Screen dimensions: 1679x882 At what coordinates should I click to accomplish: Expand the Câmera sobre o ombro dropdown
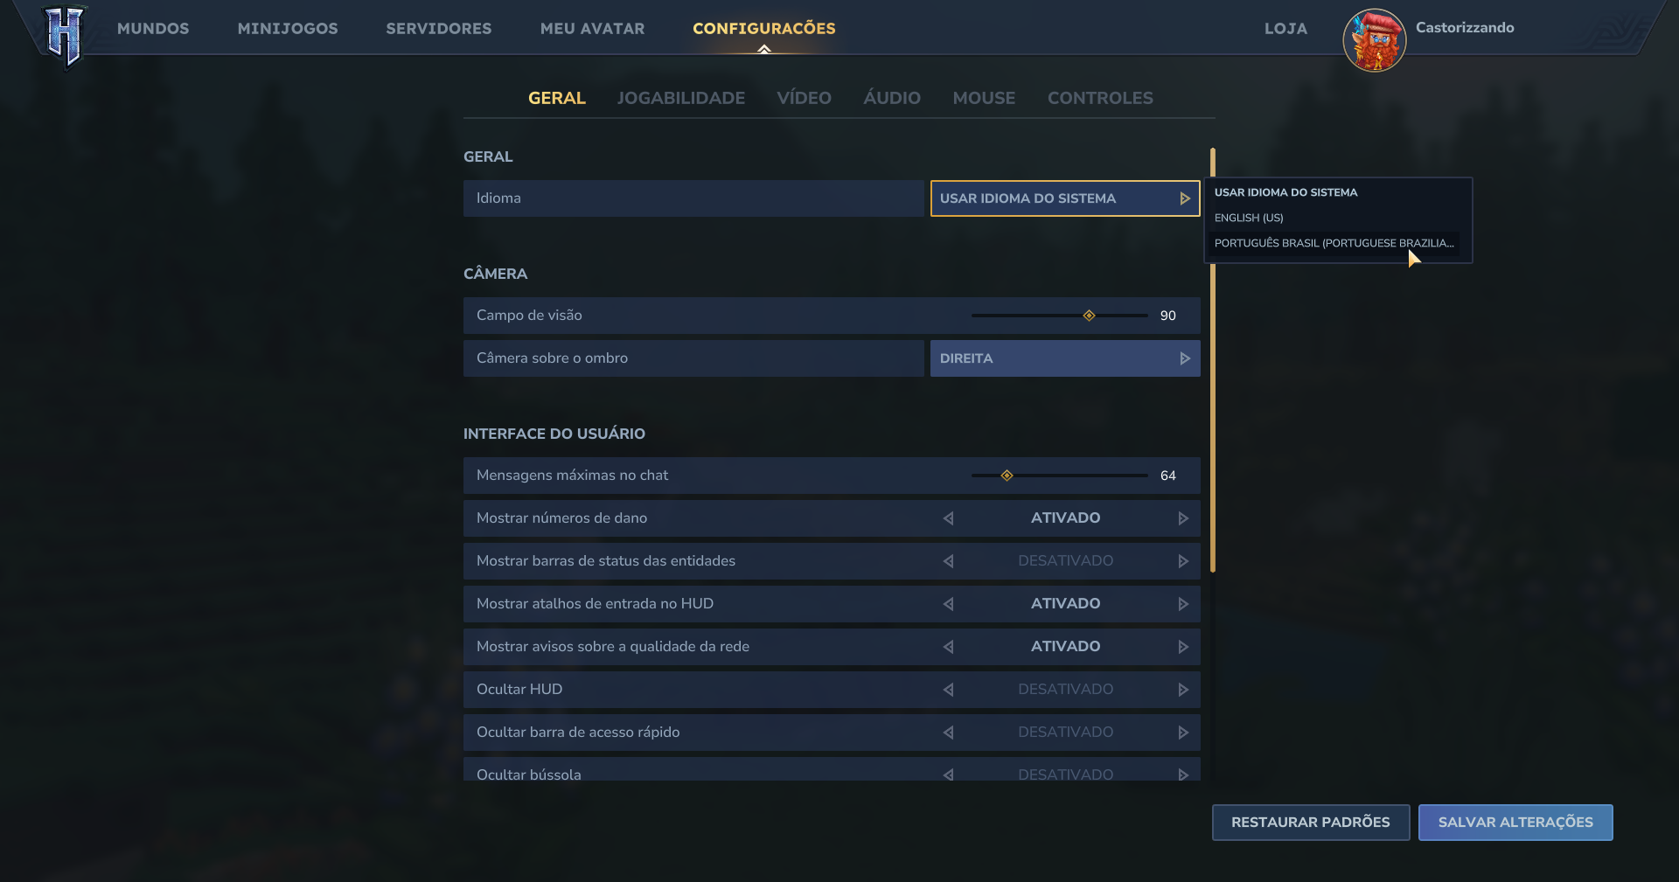point(1064,358)
